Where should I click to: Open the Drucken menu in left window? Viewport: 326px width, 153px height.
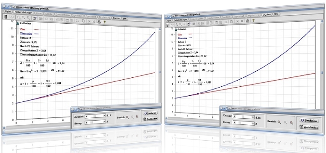117,18
